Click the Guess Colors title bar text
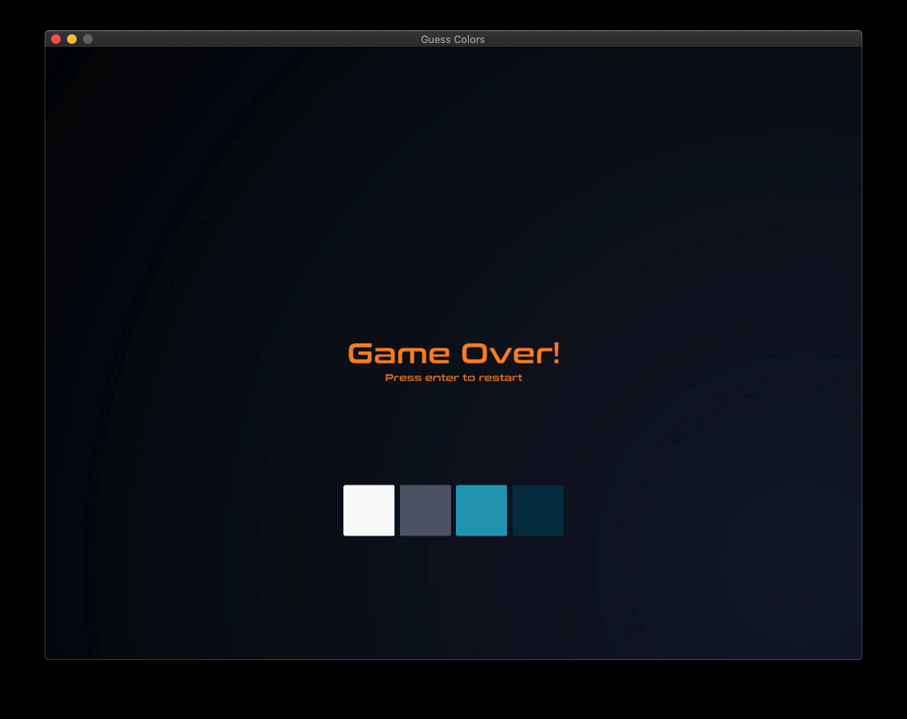 pos(453,38)
